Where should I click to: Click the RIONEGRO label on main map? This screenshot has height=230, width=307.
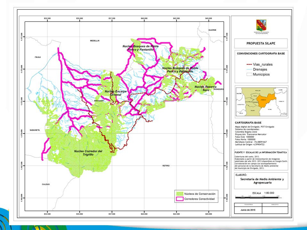219,89
